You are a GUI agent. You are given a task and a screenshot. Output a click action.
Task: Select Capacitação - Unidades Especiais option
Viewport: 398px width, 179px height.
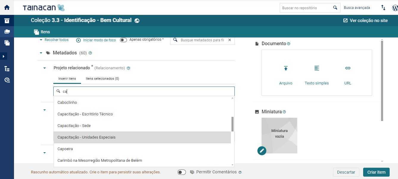pos(142,137)
